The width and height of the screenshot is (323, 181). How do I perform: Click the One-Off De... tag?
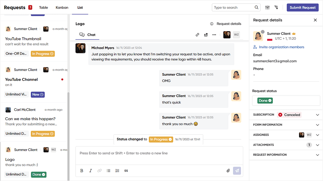16,54
